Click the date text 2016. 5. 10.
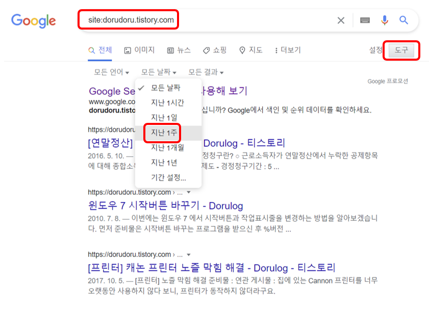The width and height of the screenshot is (429, 310). 106,156
